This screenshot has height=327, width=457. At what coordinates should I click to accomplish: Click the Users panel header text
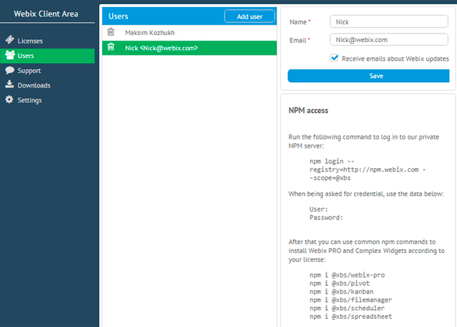pos(118,16)
